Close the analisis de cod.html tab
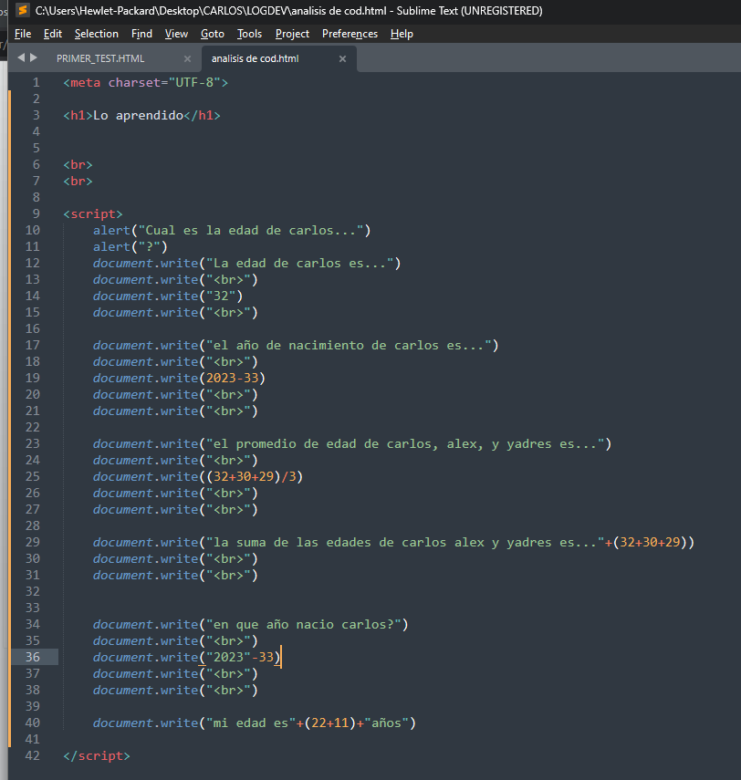This screenshot has height=780, width=741. tap(342, 58)
